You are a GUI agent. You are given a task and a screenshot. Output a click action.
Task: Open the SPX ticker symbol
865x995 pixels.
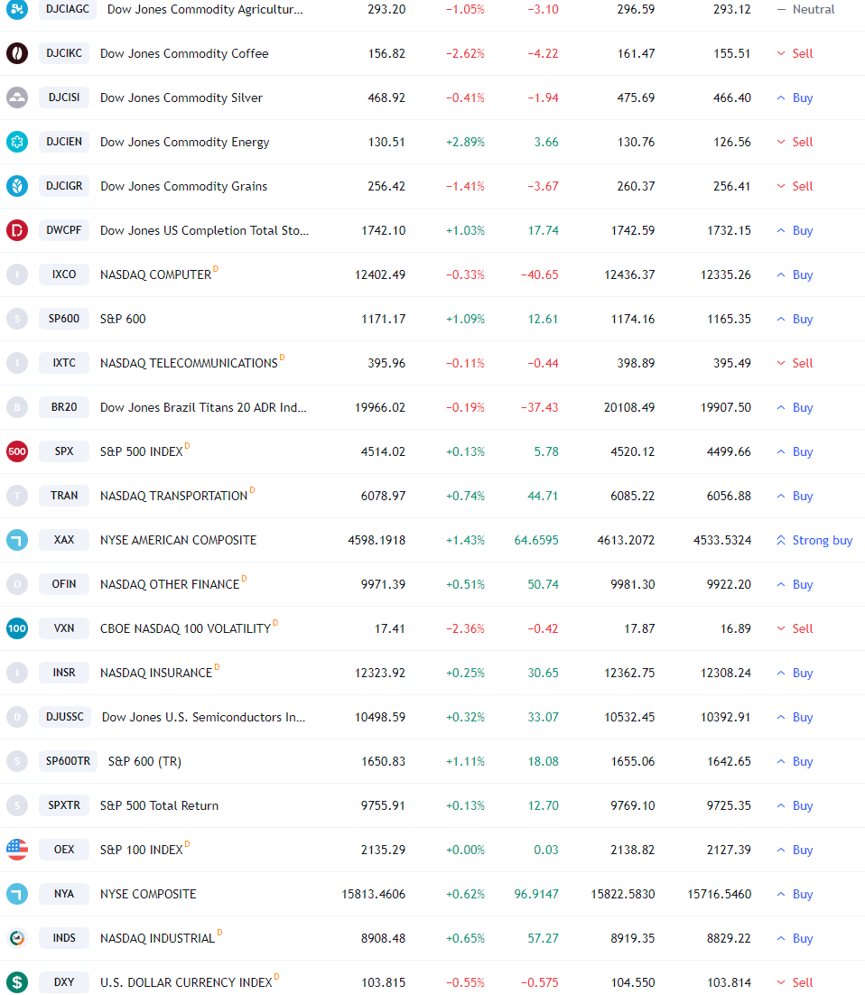coord(64,451)
